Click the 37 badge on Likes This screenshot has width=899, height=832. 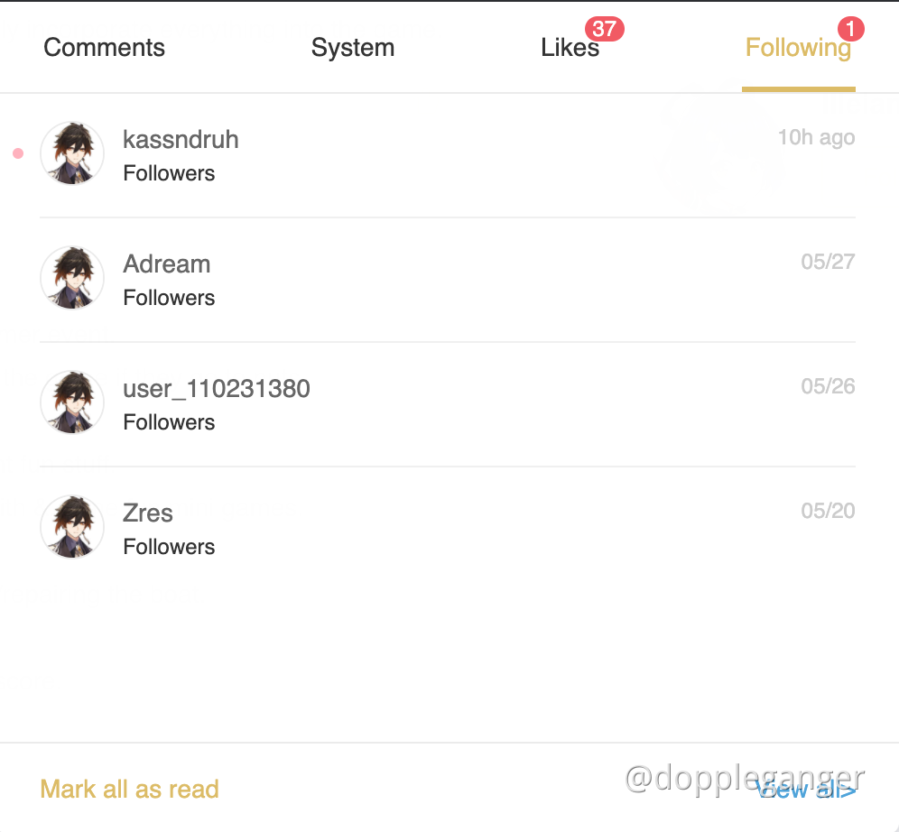(x=605, y=29)
